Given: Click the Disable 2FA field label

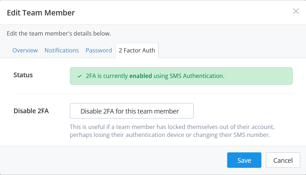Looking at the screenshot, I should point(31,111).
